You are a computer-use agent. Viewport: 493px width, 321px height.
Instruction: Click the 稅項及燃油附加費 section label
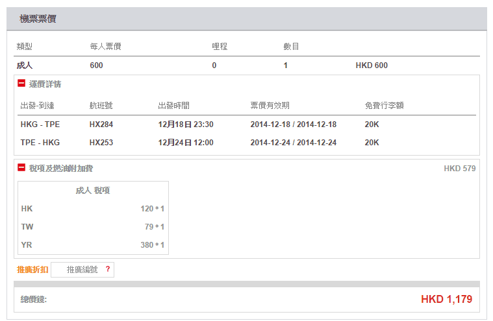[x=60, y=169]
